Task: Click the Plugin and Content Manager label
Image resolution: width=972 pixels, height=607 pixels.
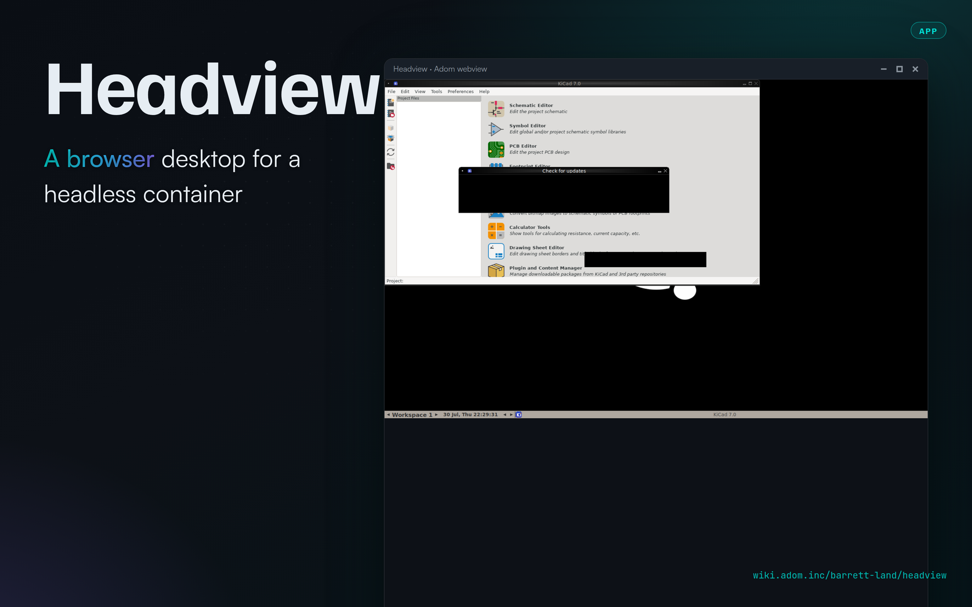Action: pyautogui.click(x=545, y=268)
